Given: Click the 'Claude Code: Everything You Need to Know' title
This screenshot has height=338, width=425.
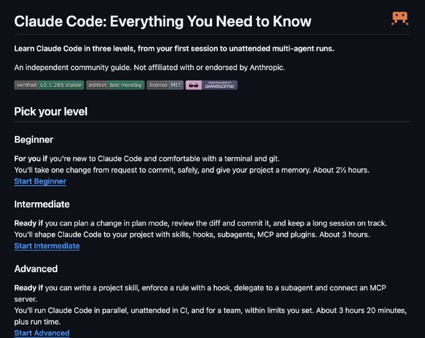Looking at the screenshot, I should 163,21.
